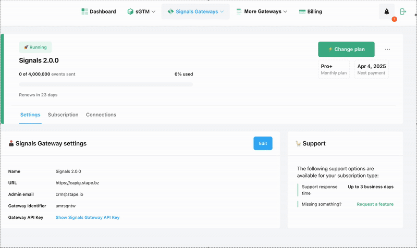Screen dimensions: 417x248
Task: Click the sGTM cube icon
Action: (x=130, y=11)
